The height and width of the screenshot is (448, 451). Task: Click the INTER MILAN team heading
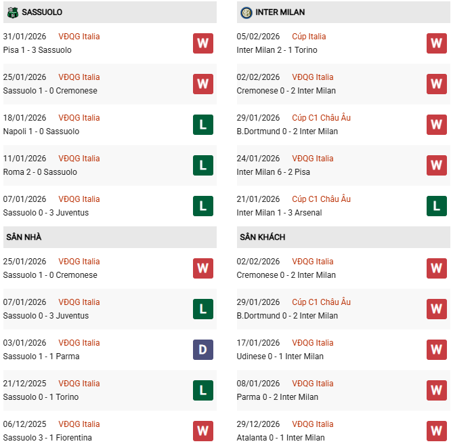[x=280, y=12]
